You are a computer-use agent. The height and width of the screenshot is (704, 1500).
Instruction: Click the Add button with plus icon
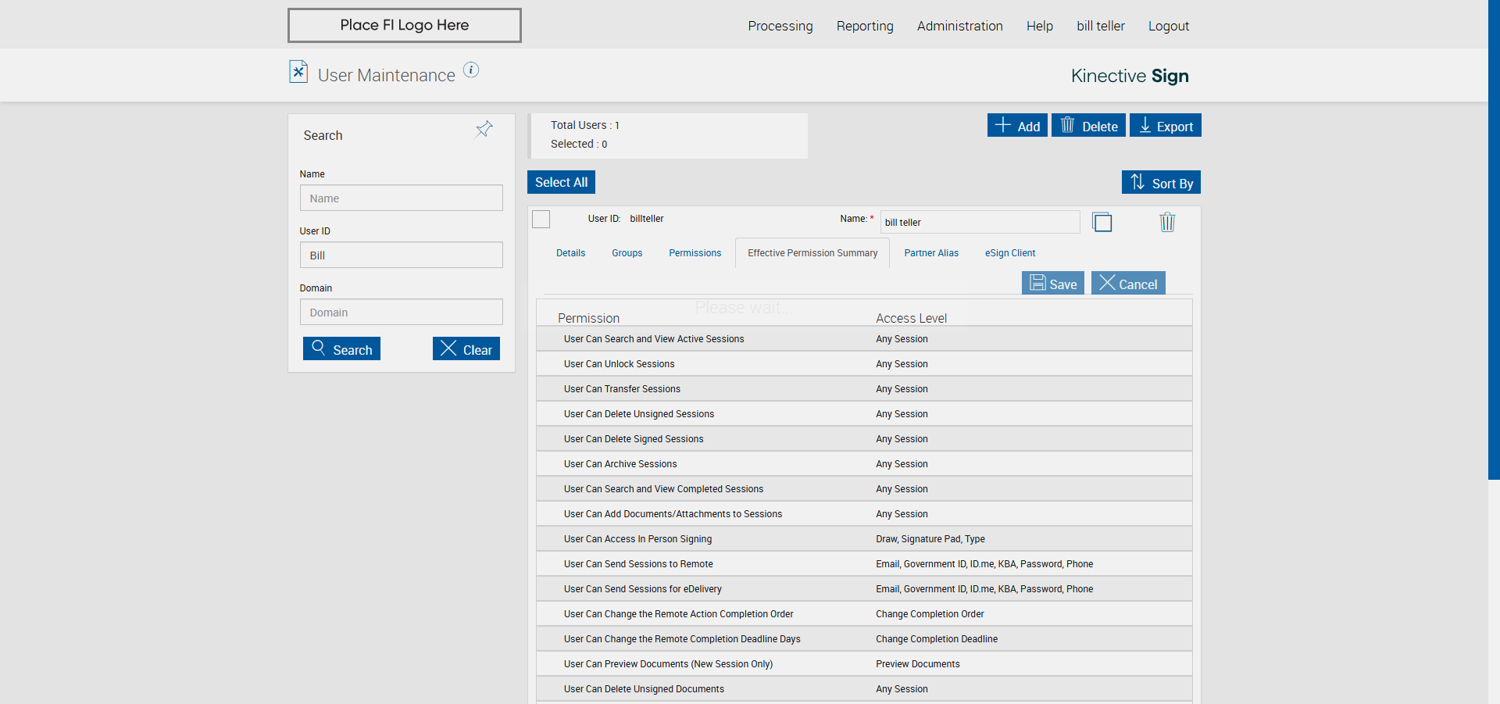(x=1017, y=126)
